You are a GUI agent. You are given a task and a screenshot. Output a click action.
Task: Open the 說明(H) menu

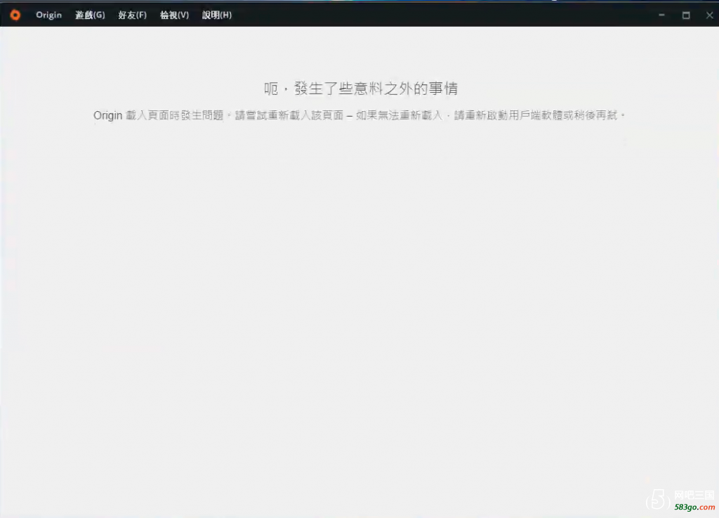point(217,15)
